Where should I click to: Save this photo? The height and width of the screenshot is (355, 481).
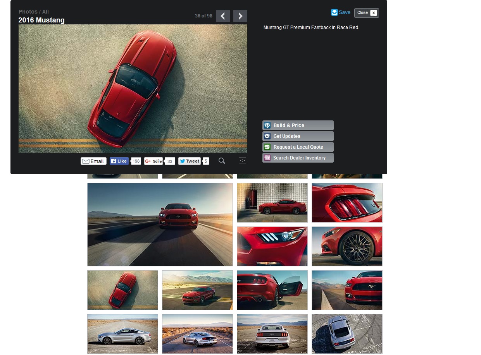[341, 12]
